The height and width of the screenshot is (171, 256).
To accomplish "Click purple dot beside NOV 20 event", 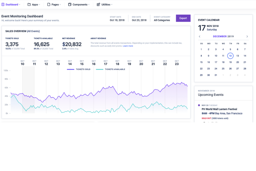I will pyautogui.click(x=199, y=105).
